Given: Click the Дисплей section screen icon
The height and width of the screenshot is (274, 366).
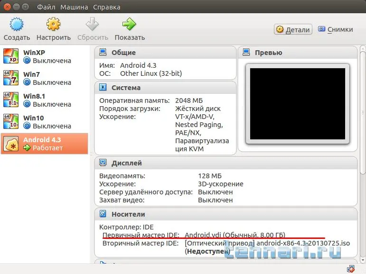Looking at the screenshot, I should pyautogui.click(x=103, y=163).
